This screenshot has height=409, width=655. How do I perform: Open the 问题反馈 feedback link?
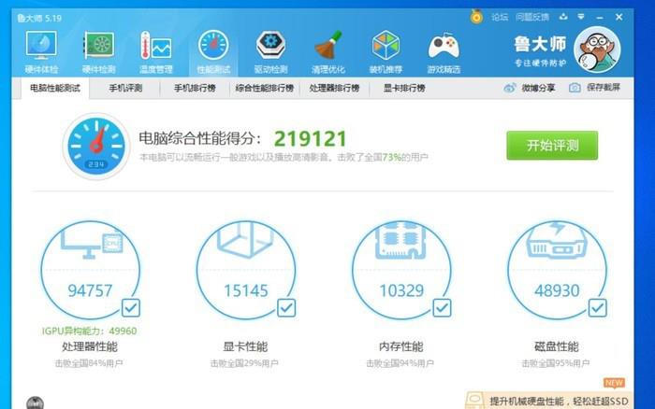pos(532,17)
